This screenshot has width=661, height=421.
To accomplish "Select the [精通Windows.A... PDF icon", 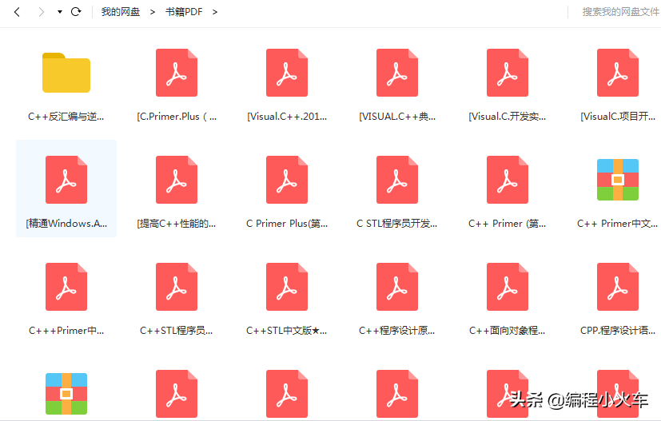I will point(66,180).
